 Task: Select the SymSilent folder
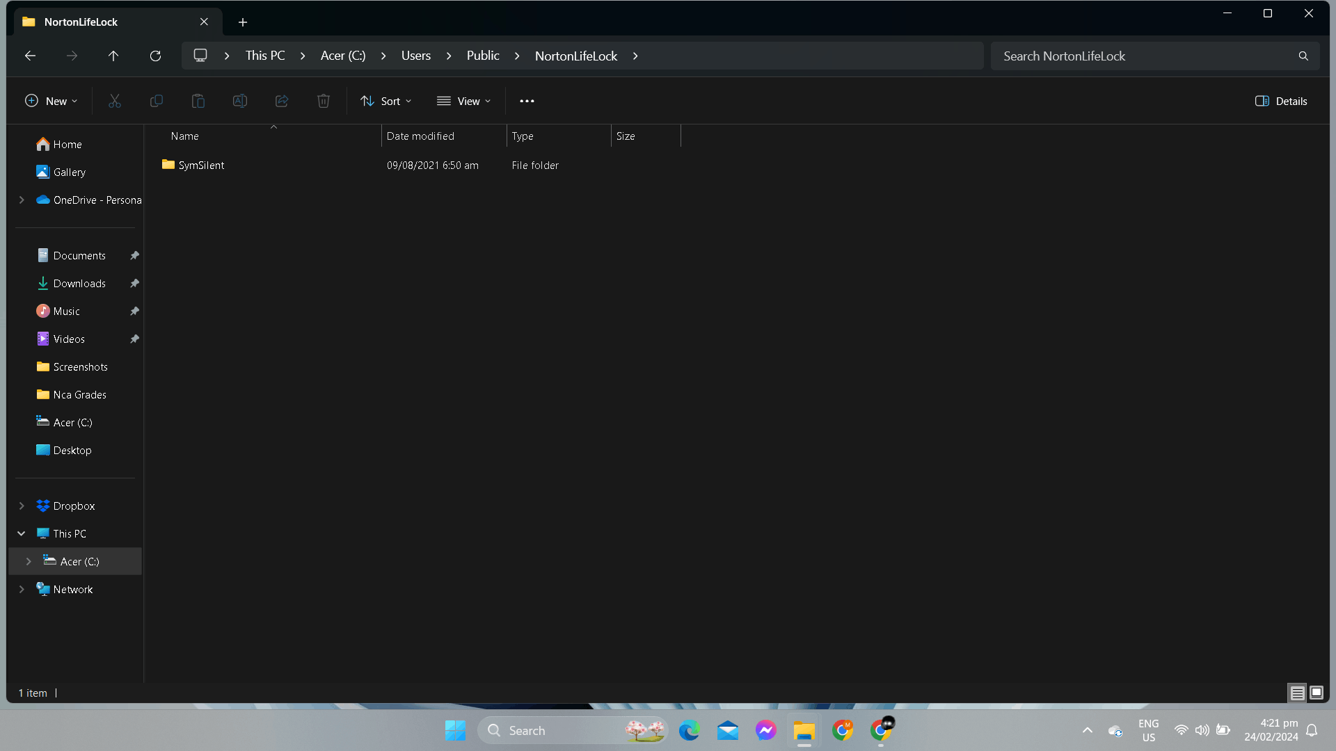201,165
